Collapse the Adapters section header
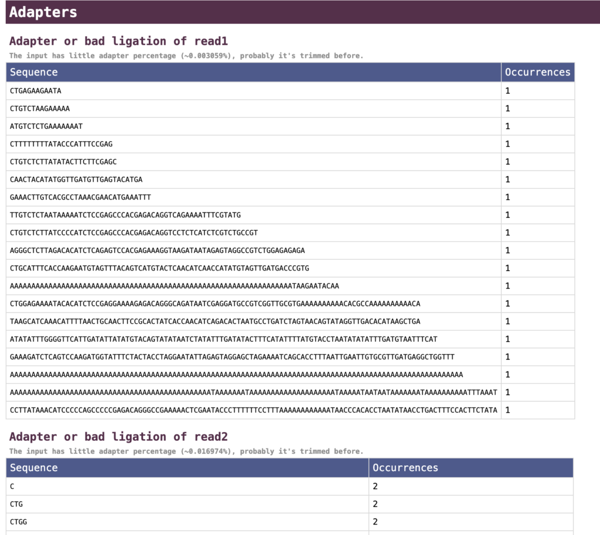The width and height of the screenshot is (600, 535). (43, 12)
